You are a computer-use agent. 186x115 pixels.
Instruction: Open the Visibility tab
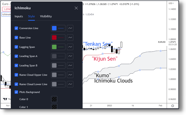46,16
